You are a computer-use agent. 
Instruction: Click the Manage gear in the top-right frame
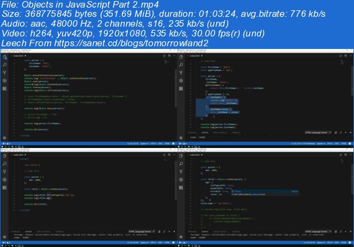point(181,138)
